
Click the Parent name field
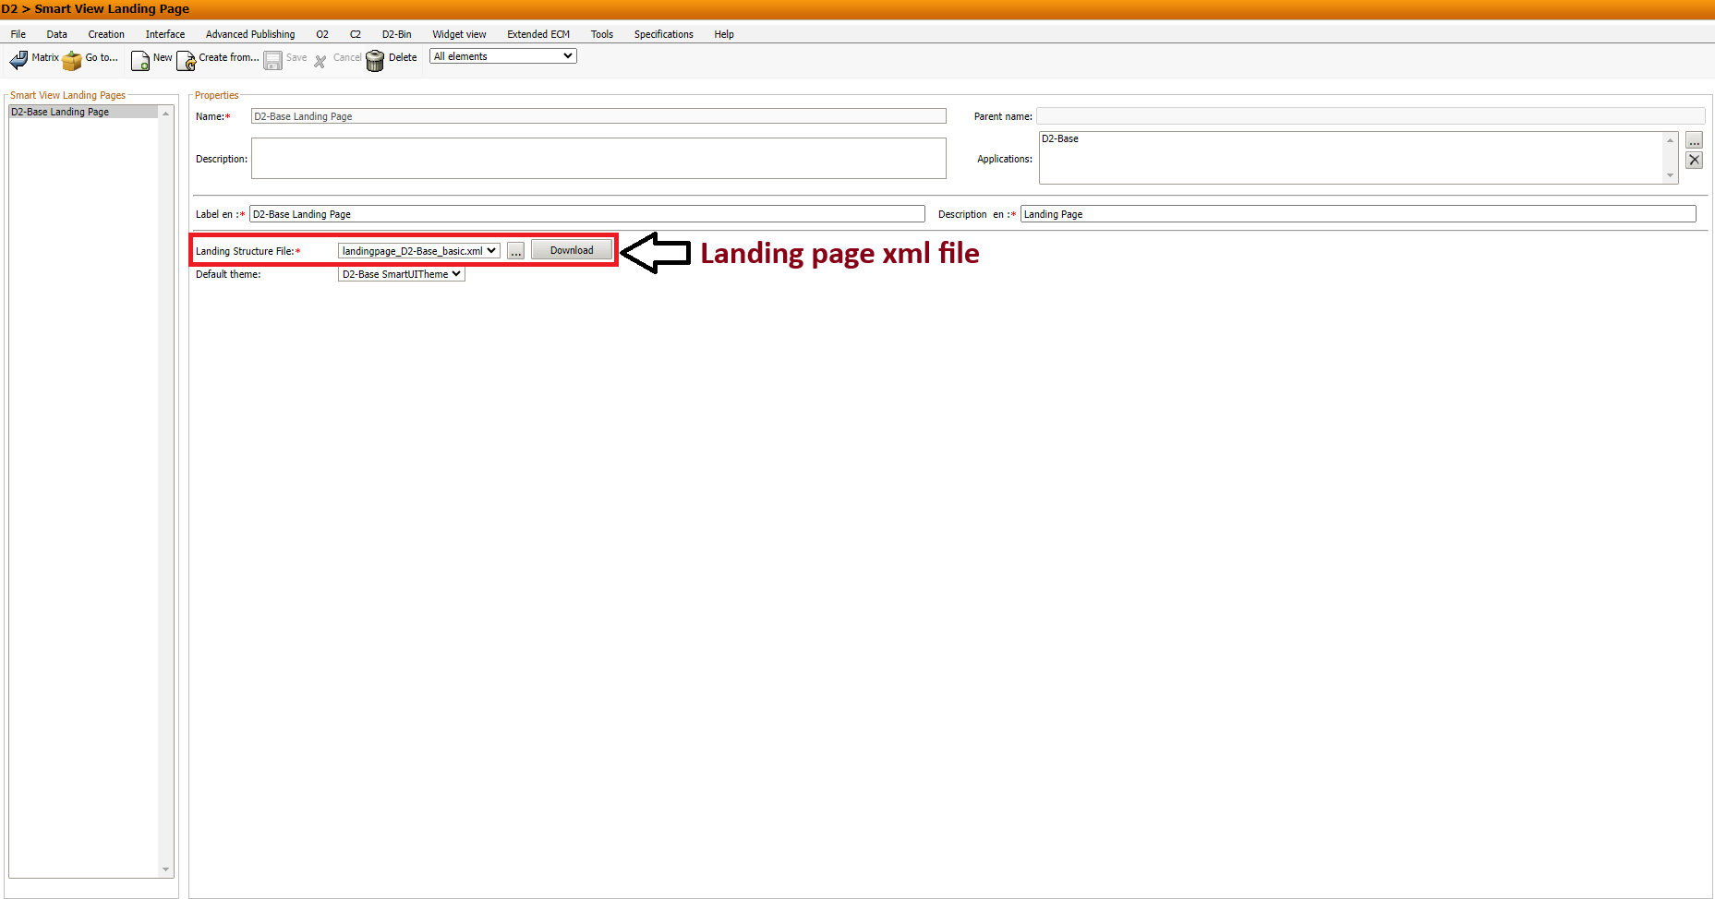(1371, 116)
